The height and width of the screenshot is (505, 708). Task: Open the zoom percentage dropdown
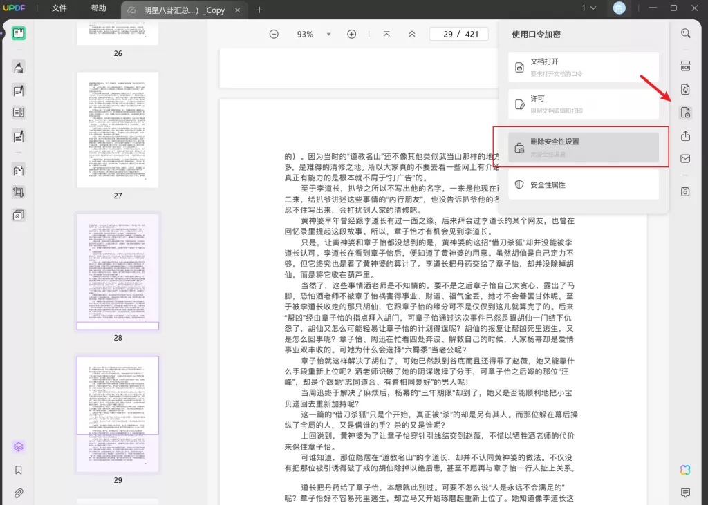[328, 35]
